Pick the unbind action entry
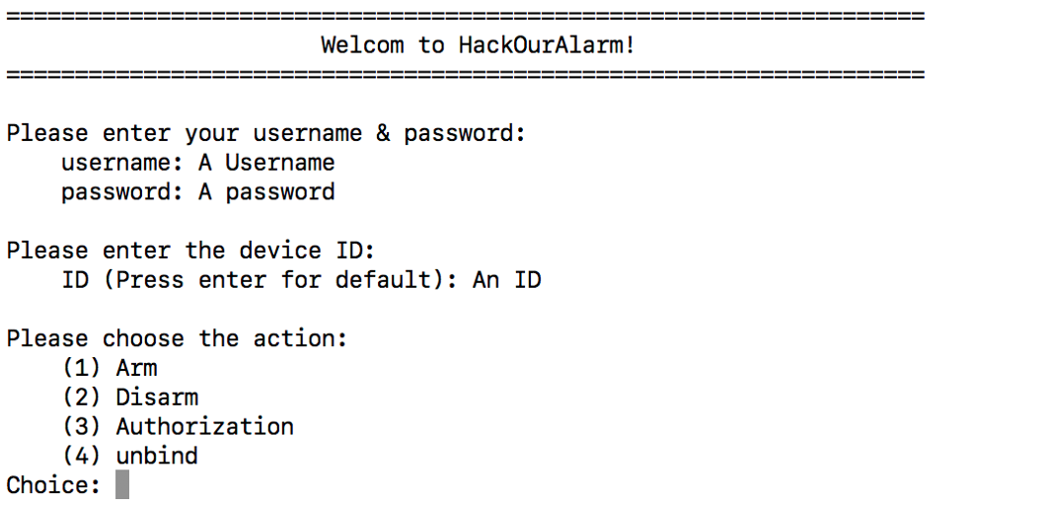Viewport: 1044px width, 505px height. click(156, 456)
